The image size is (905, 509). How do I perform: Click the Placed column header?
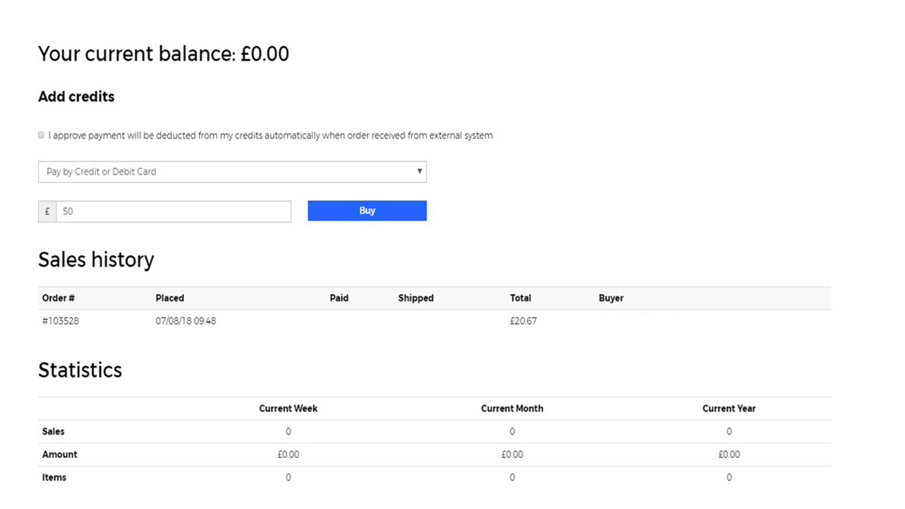click(x=170, y=298)
